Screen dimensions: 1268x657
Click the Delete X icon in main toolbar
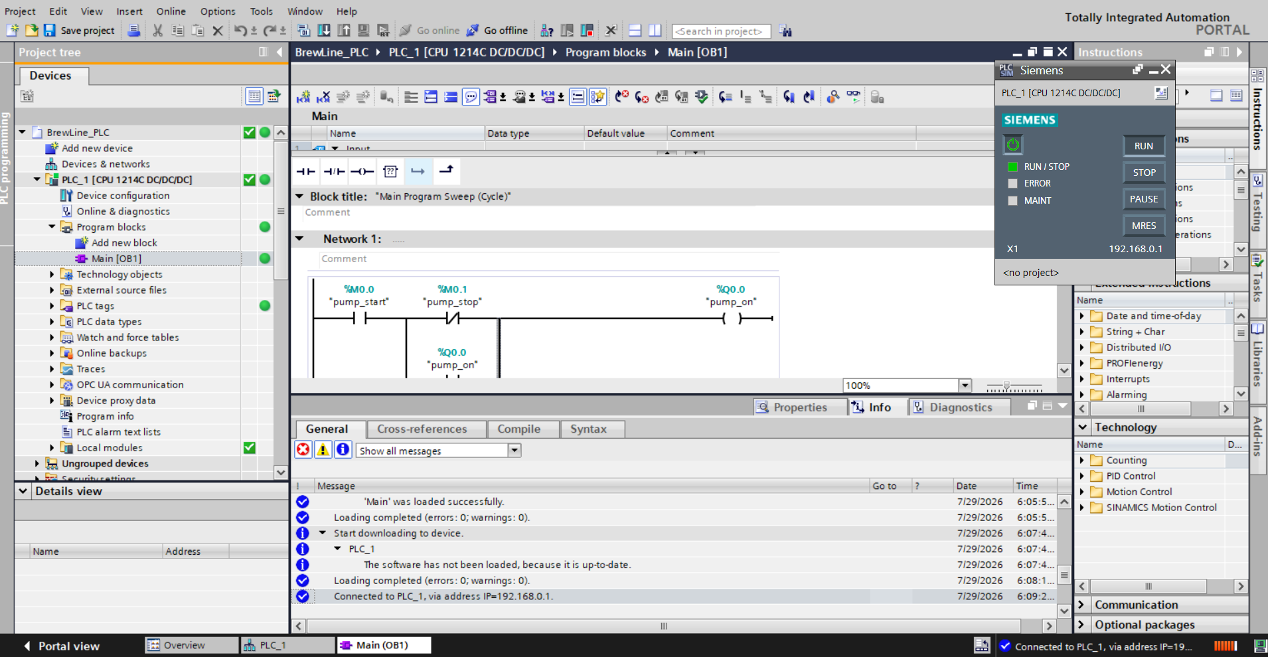217,31
